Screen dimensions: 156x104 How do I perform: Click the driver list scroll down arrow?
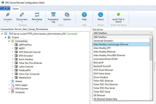coord(151,99)
